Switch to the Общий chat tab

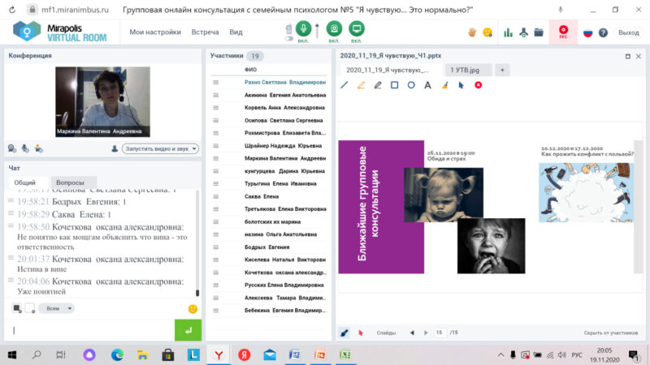[25, 182]
